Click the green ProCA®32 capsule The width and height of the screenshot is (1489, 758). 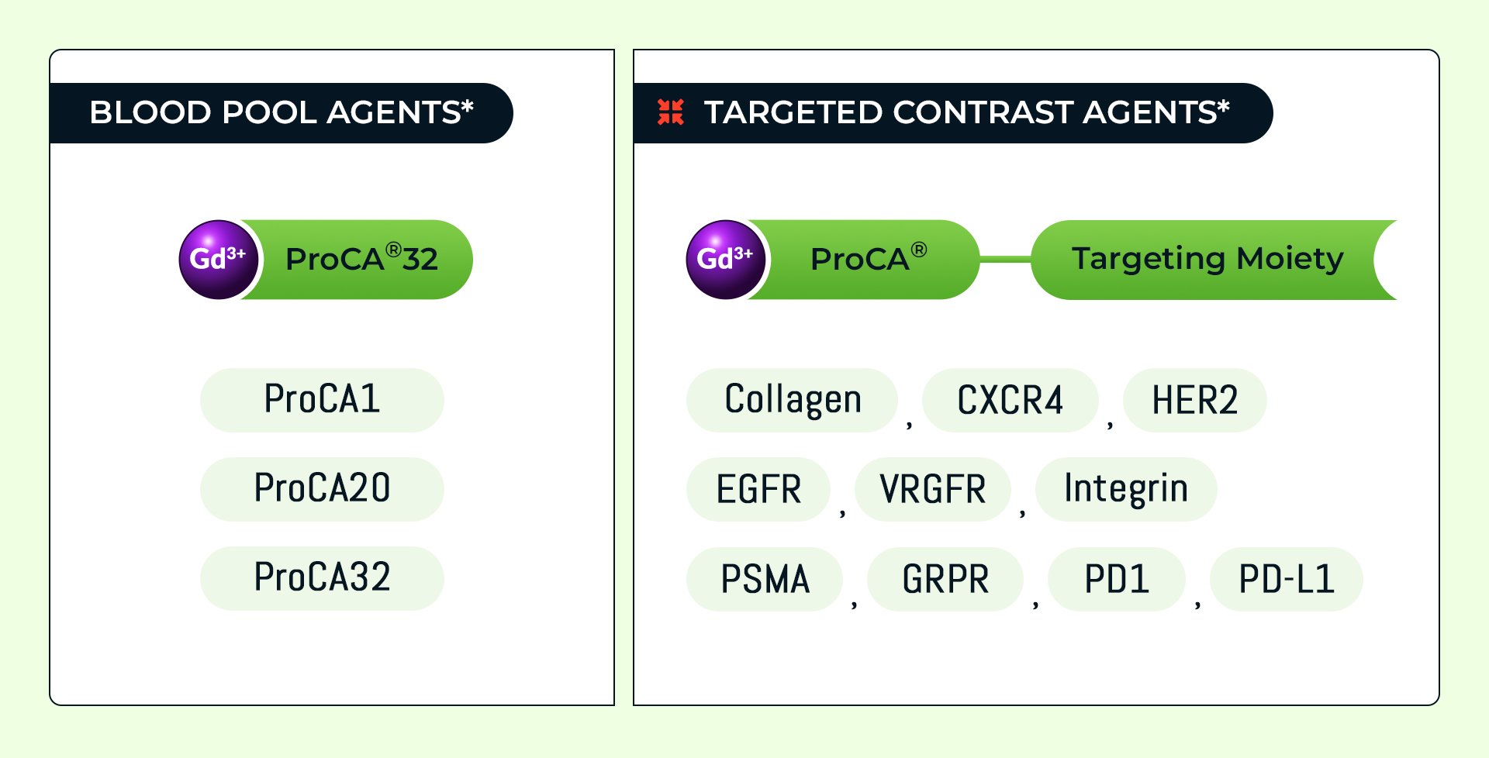[361, 260]
